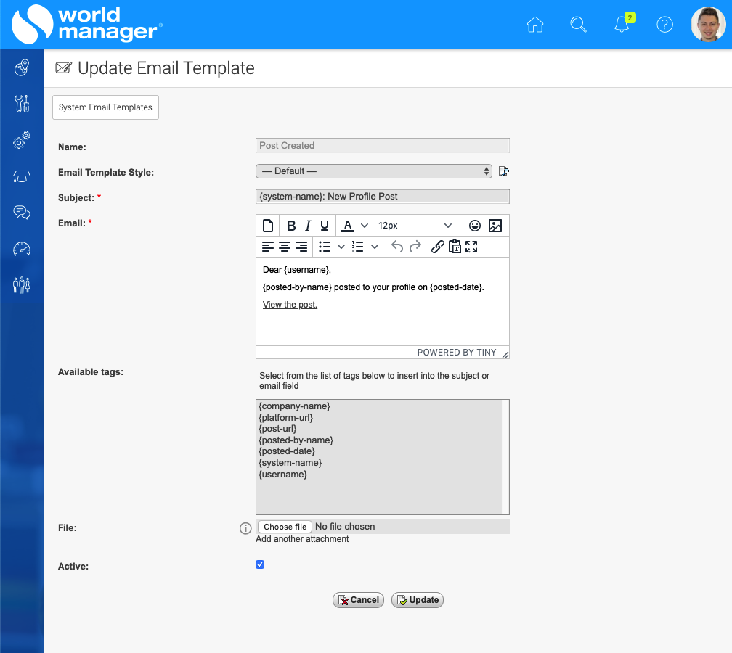Click the Bold formatting icon
The height and width of the screenshot is (653, 732).
coord(291,226)
